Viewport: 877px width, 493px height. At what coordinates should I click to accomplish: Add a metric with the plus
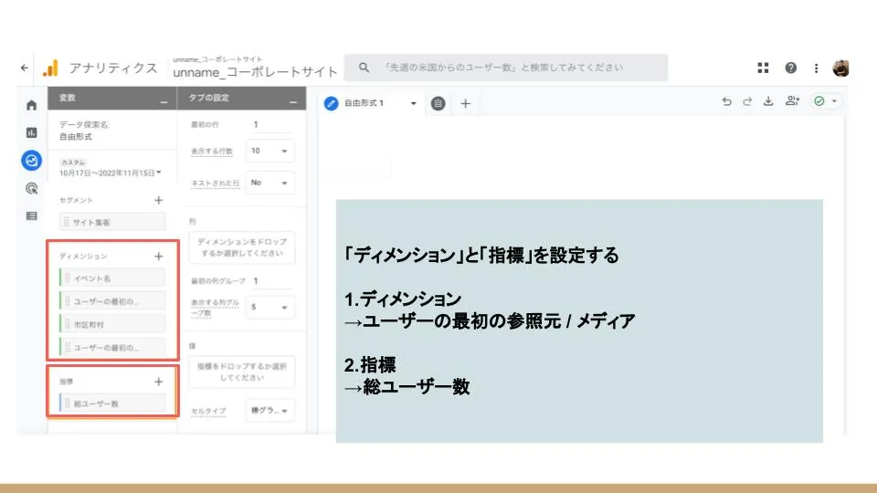(159, 382)
